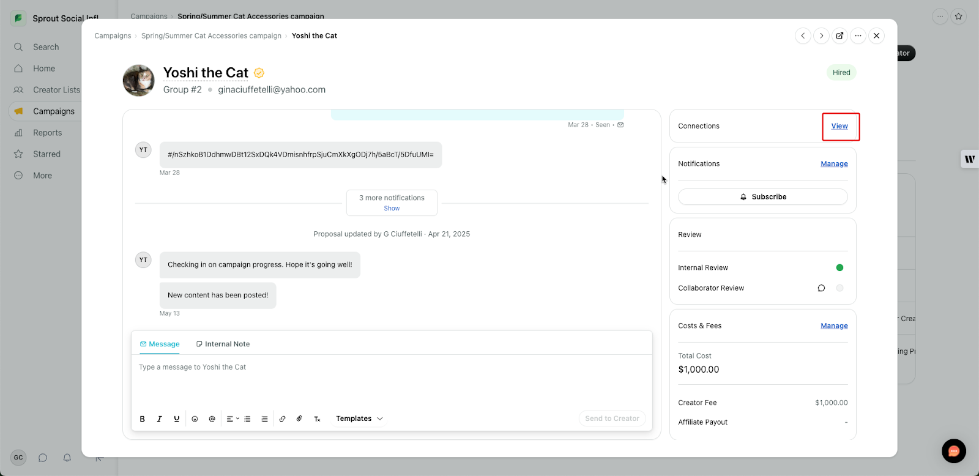
Task: Clear text formatting with the Tx icon
Action: pyautogui.click(x=317, y=419)
